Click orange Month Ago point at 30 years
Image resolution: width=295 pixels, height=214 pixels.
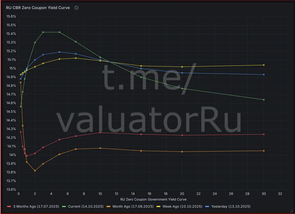[264, 151]
